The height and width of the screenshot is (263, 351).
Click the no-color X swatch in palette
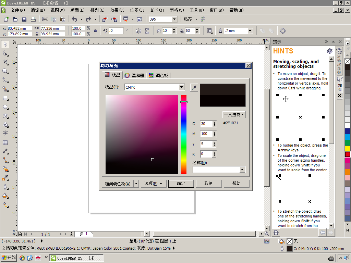coord(348,61)
